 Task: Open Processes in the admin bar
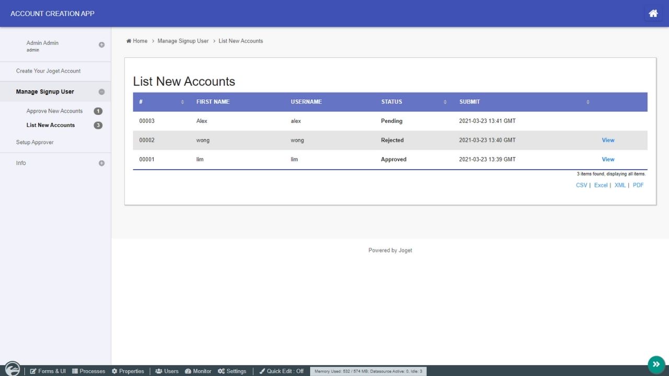[x=88, y=371]
